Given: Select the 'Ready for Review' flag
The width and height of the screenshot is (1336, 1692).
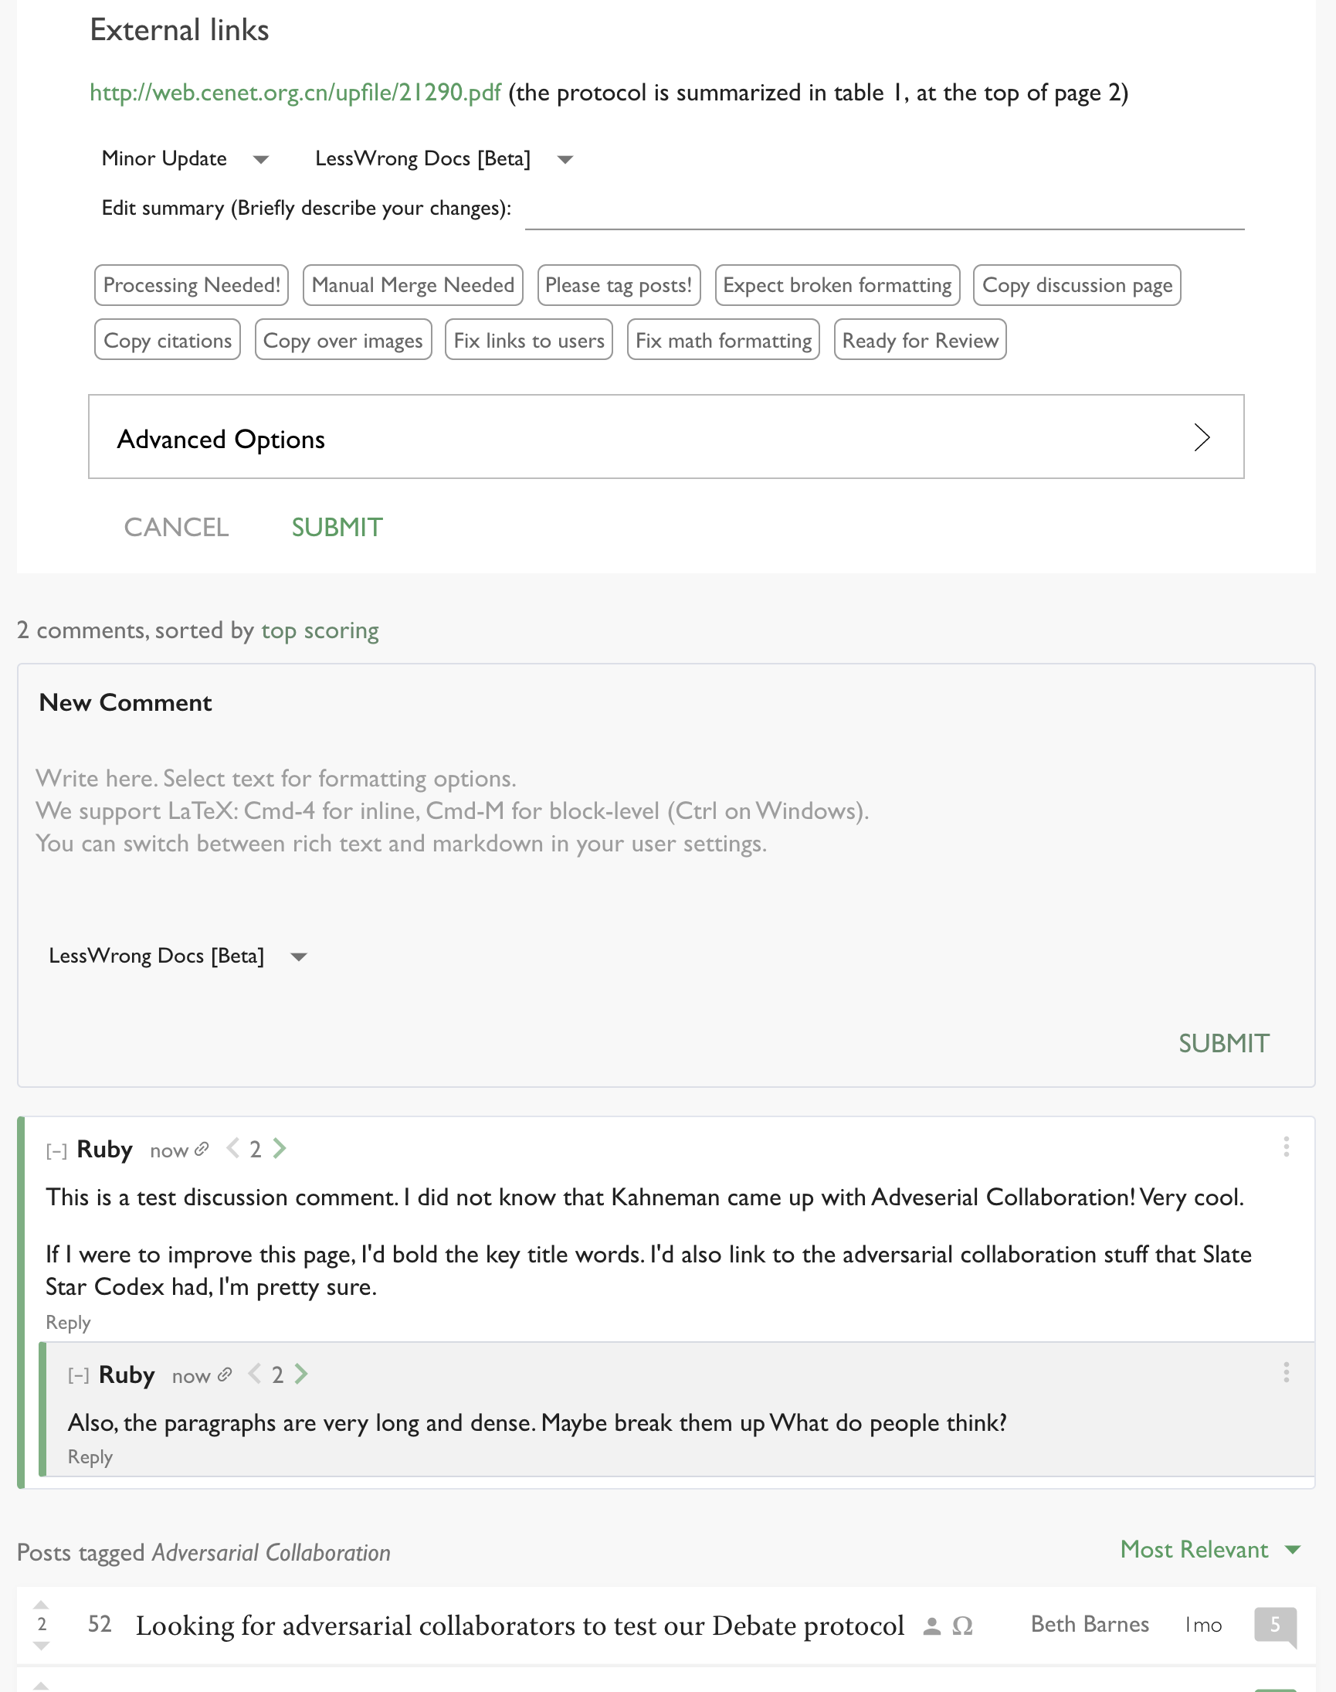Looking at the screenshot, I should point(920,340).
